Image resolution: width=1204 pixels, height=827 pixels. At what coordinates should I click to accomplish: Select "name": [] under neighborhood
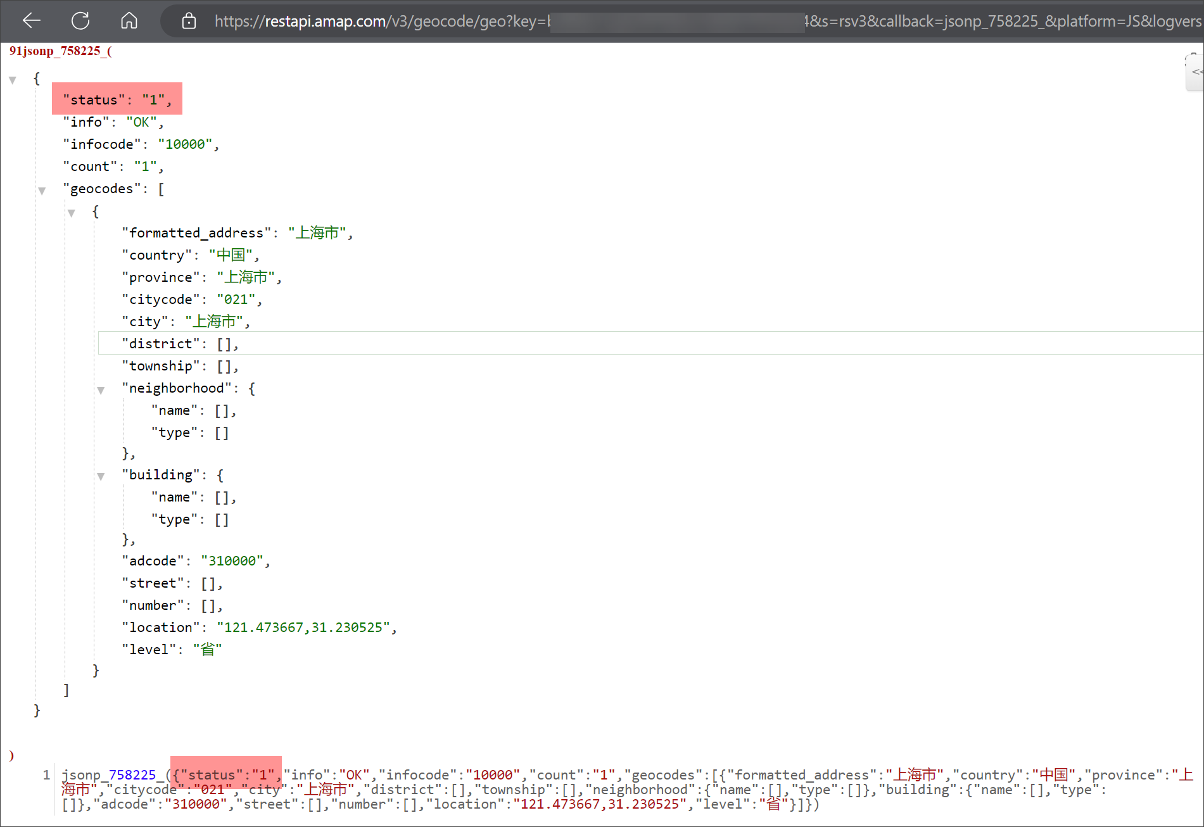point(194,410)
